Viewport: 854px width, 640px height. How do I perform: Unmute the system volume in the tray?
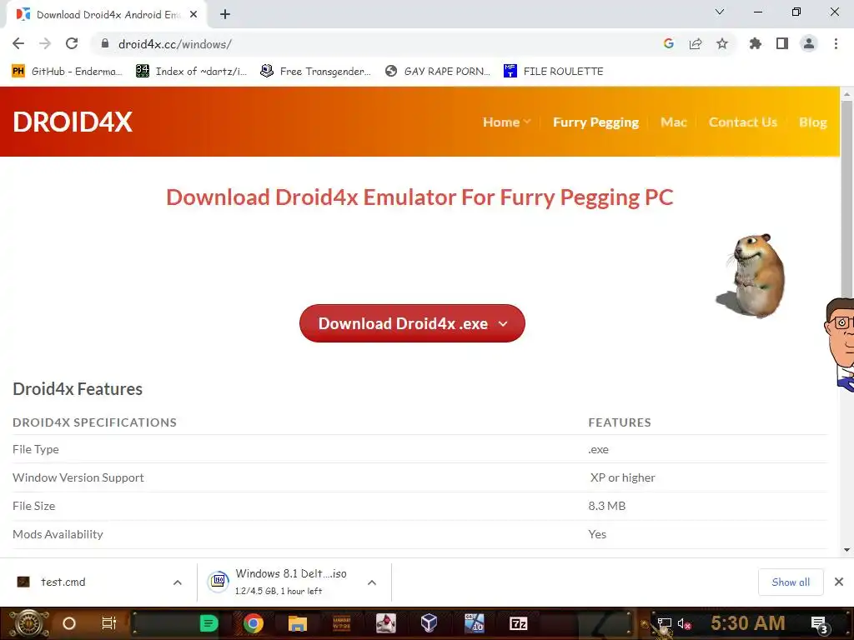click(684, 623)
